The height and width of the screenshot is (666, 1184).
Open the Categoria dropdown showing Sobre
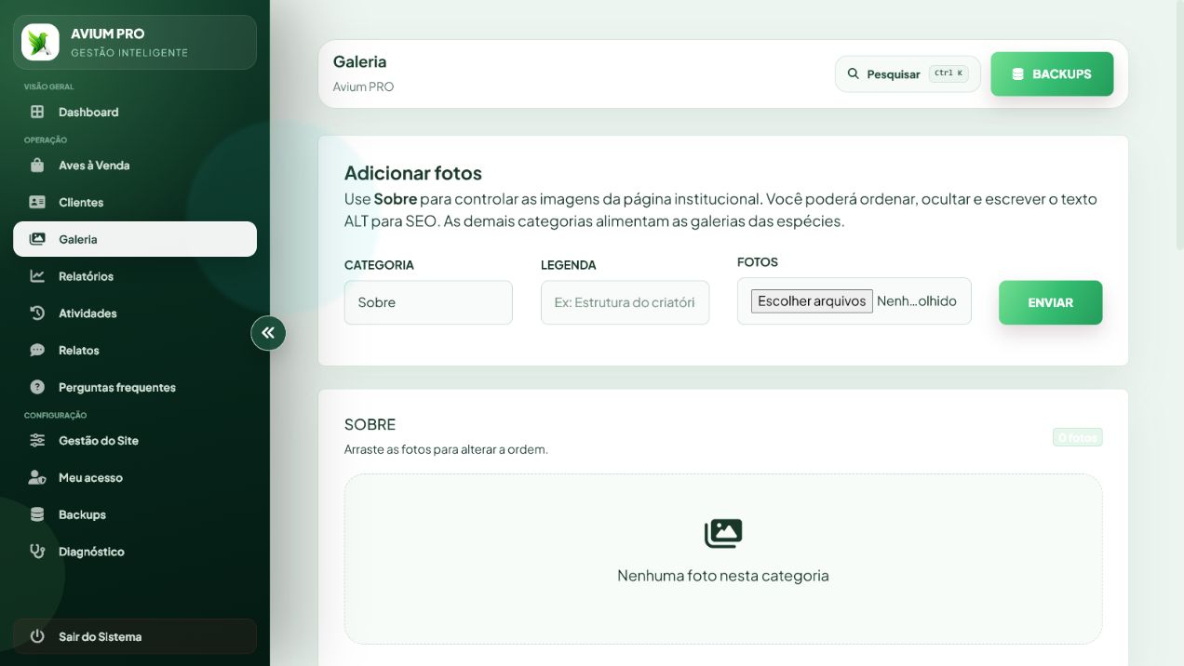(x=428, y=302)
